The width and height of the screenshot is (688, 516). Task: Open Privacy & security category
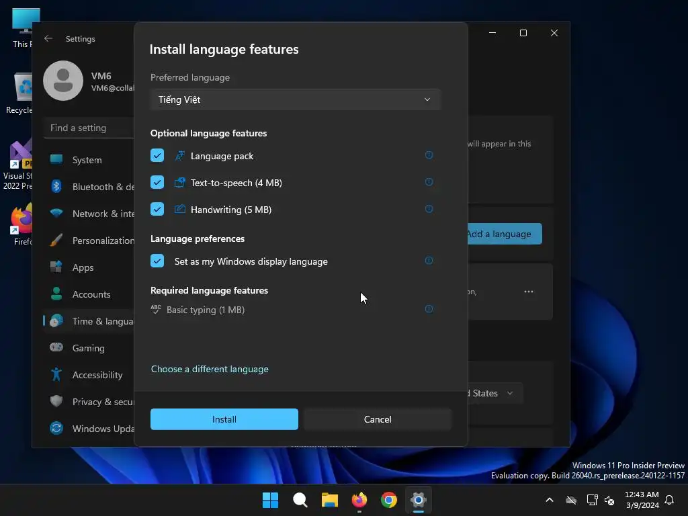pyautogui.click(x=90, y=402)
